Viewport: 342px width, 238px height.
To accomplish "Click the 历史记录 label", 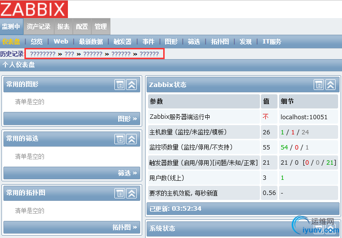I will tap(12, 54).
